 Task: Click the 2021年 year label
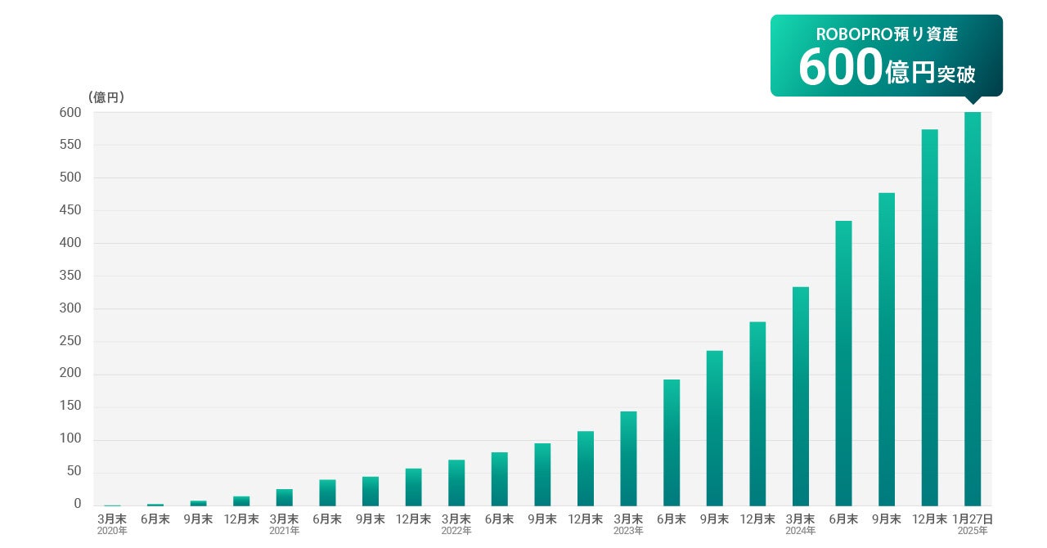[x=284, y=531]
